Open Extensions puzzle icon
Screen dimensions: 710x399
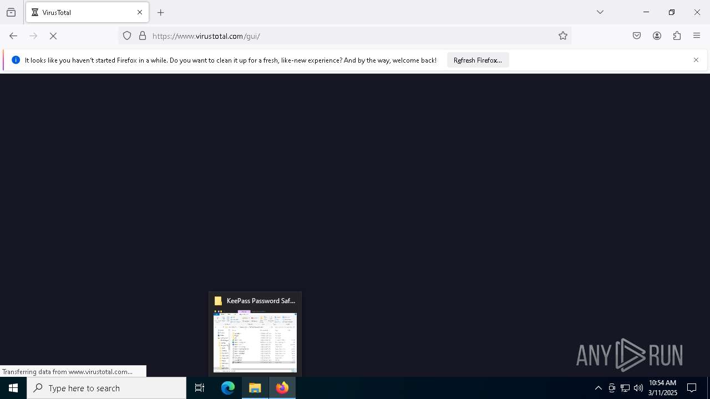(677, 36)
